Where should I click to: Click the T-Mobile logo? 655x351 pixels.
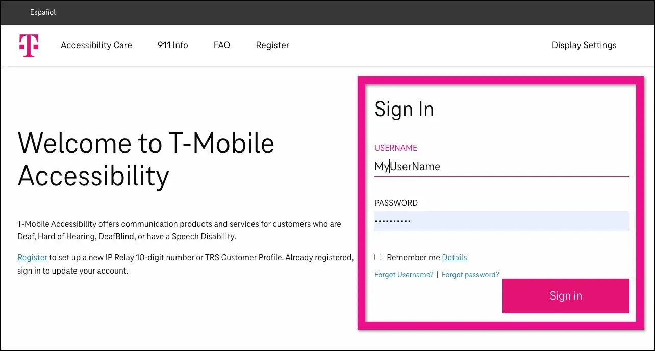coord(29,45)
